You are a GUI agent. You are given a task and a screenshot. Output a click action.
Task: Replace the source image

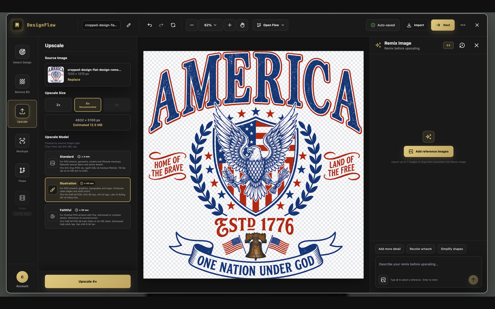(74, 80)
